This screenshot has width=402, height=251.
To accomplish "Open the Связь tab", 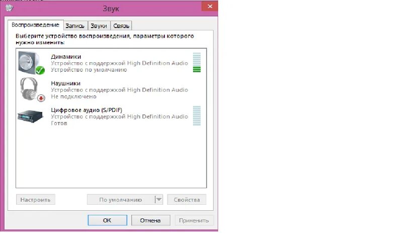I will (121, 26).
